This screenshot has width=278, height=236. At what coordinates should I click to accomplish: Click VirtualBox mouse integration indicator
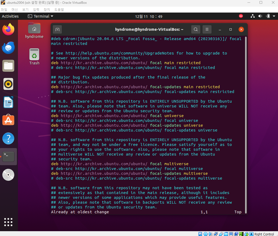[246, 234]
